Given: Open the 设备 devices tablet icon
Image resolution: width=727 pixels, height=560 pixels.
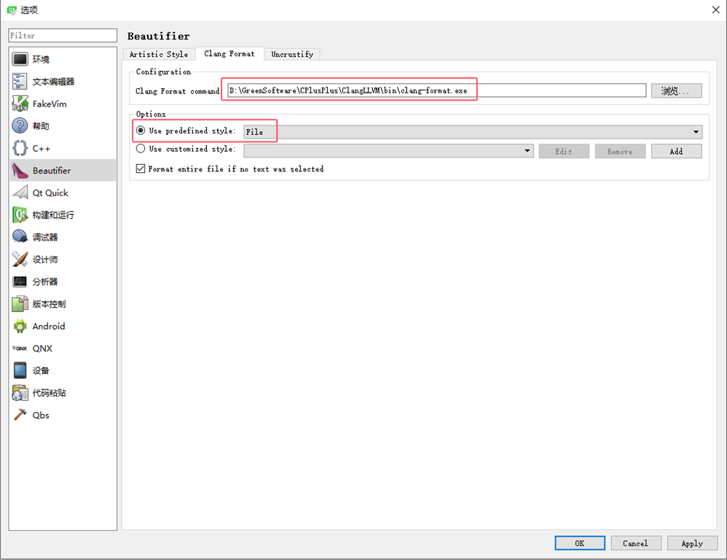Looking at the screenshot, I should click(20, 370).
